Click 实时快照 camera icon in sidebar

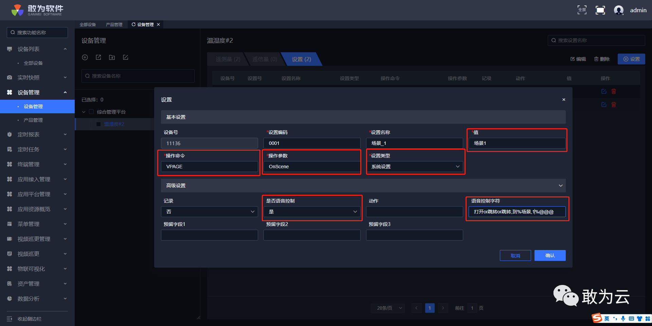10,78
